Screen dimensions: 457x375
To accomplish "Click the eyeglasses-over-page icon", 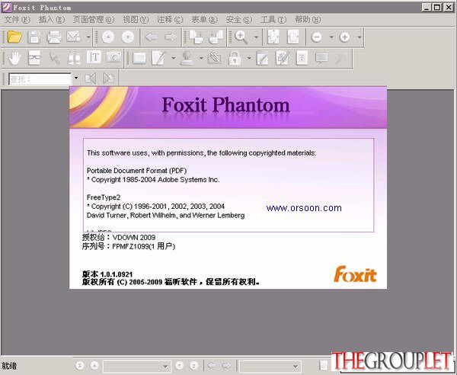I will [34, 58].
